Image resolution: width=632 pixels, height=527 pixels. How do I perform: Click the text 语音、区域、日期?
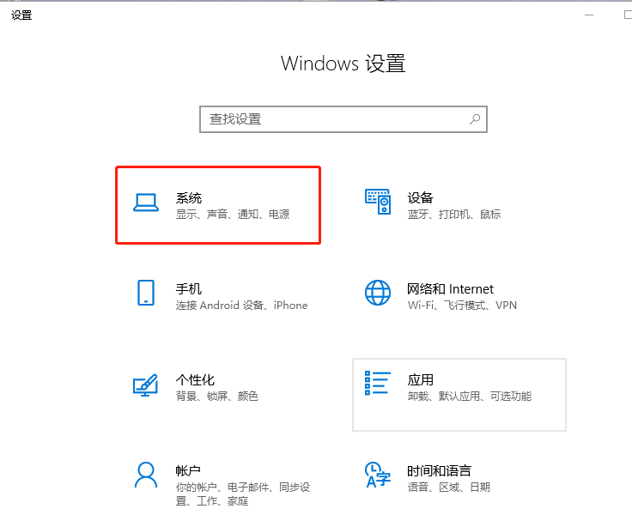point(448,488)
